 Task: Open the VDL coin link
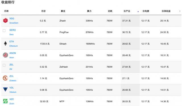click(11, 88)
